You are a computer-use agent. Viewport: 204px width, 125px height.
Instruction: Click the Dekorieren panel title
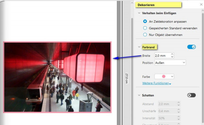pos(146,5)
